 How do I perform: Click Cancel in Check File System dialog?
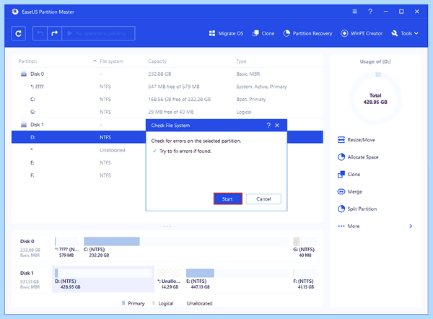click(x=263, y=199)
